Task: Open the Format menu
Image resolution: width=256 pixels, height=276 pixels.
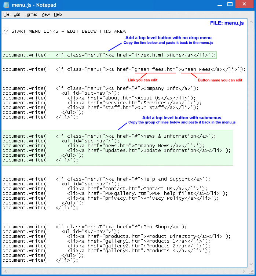Action: click(x=31, y=14)
